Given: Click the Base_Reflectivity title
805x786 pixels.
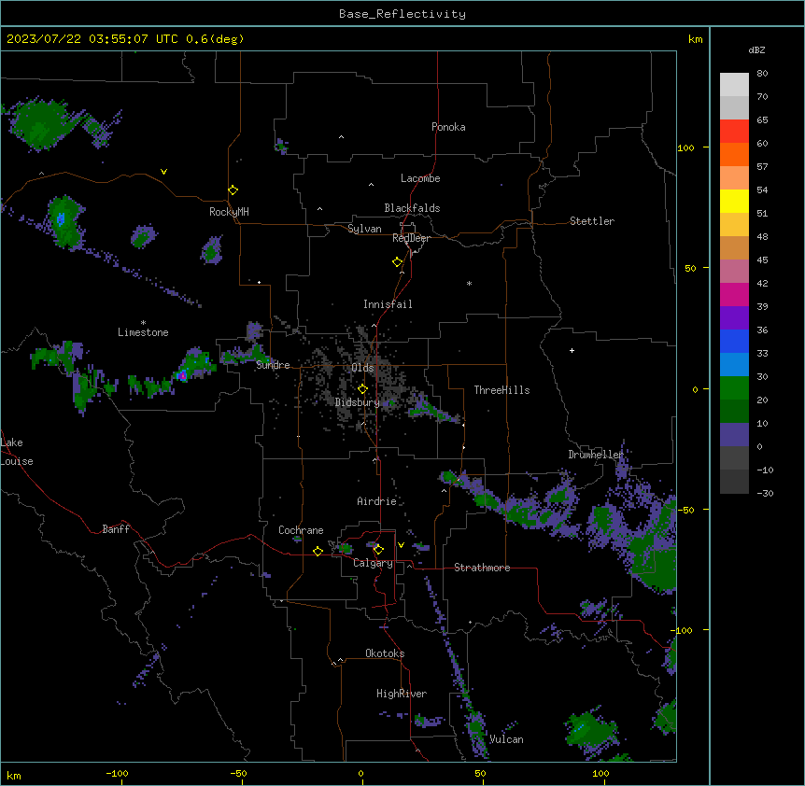Looking at the screenshot, I should (x=402, y=14).
